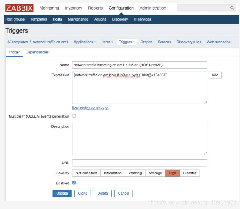Go to Actions submenu
Screen dimensions: 240x209
(x=100, y=19)
